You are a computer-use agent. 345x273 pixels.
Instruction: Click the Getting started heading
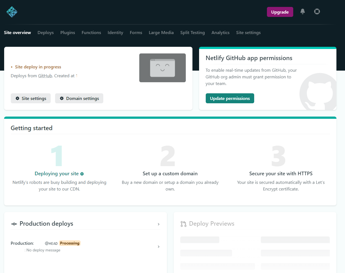[32, 128]
